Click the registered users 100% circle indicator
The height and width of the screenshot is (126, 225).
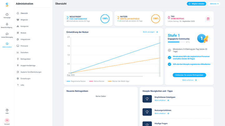tap(105, 19)
